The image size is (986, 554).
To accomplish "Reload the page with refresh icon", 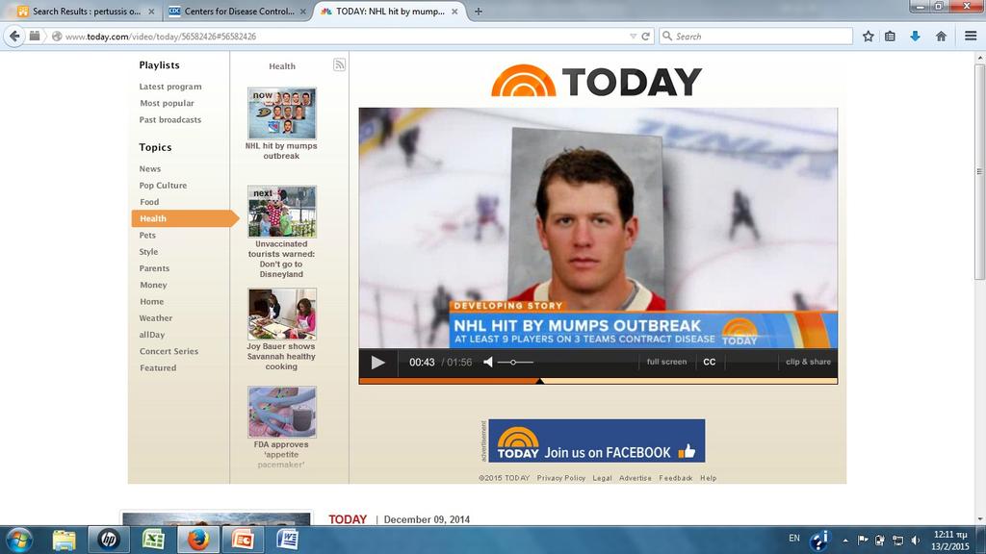I will tap(646, 37).
